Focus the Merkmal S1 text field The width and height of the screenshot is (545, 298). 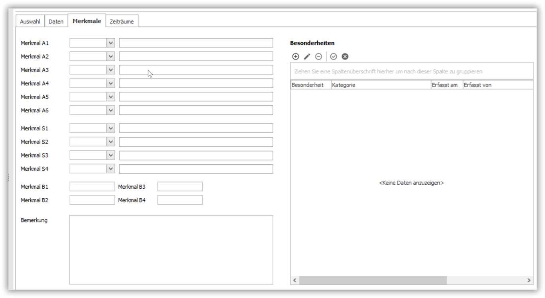pos(196,128)
